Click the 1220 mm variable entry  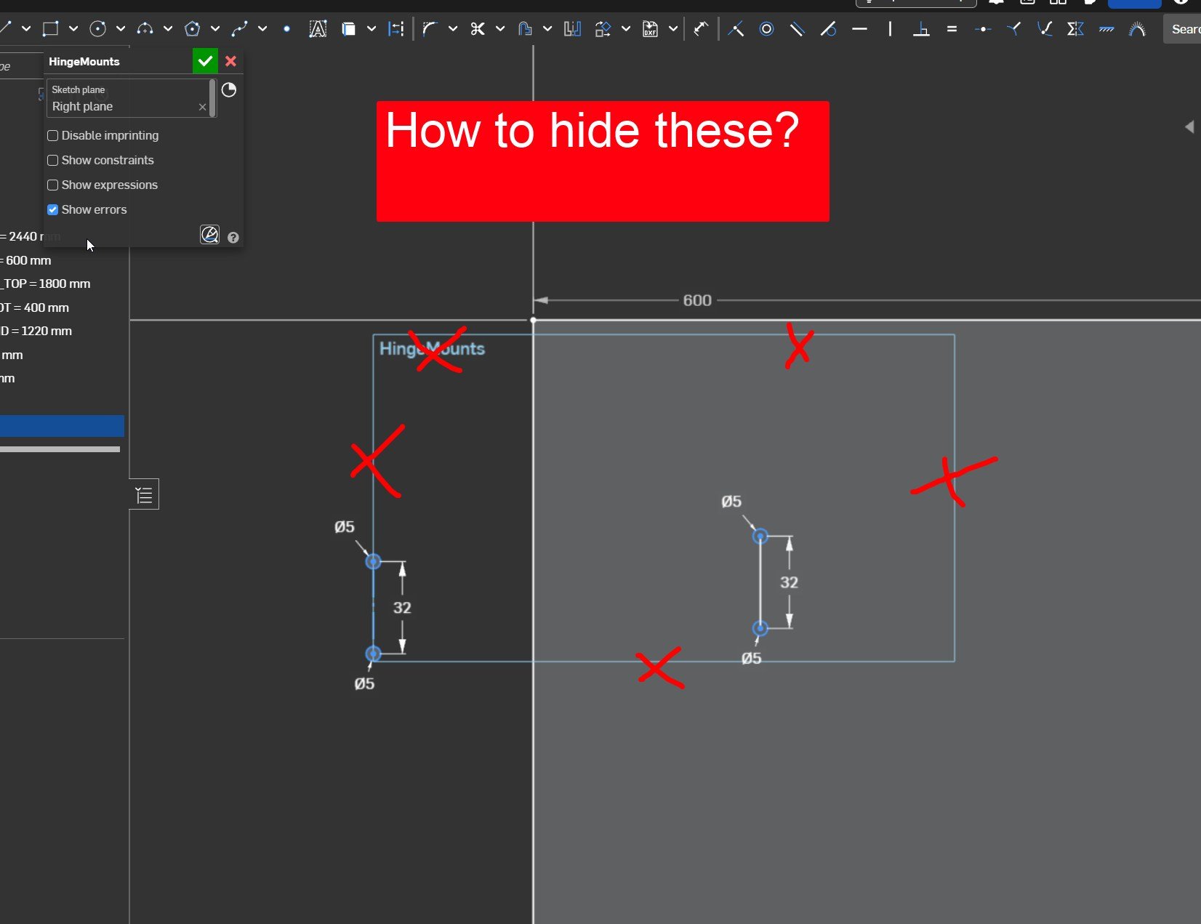coord(36,331)
